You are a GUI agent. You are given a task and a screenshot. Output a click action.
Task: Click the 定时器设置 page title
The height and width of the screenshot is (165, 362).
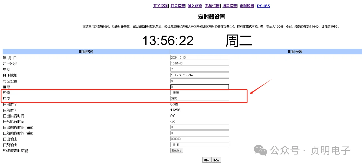tap(212, 17)
